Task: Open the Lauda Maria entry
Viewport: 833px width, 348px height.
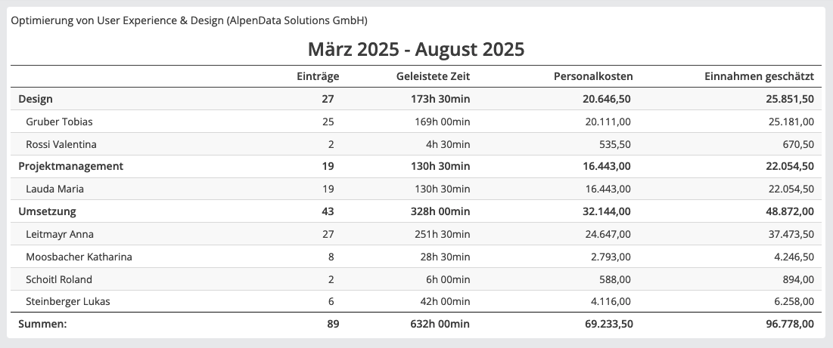Action: click(x=54, y=189)
